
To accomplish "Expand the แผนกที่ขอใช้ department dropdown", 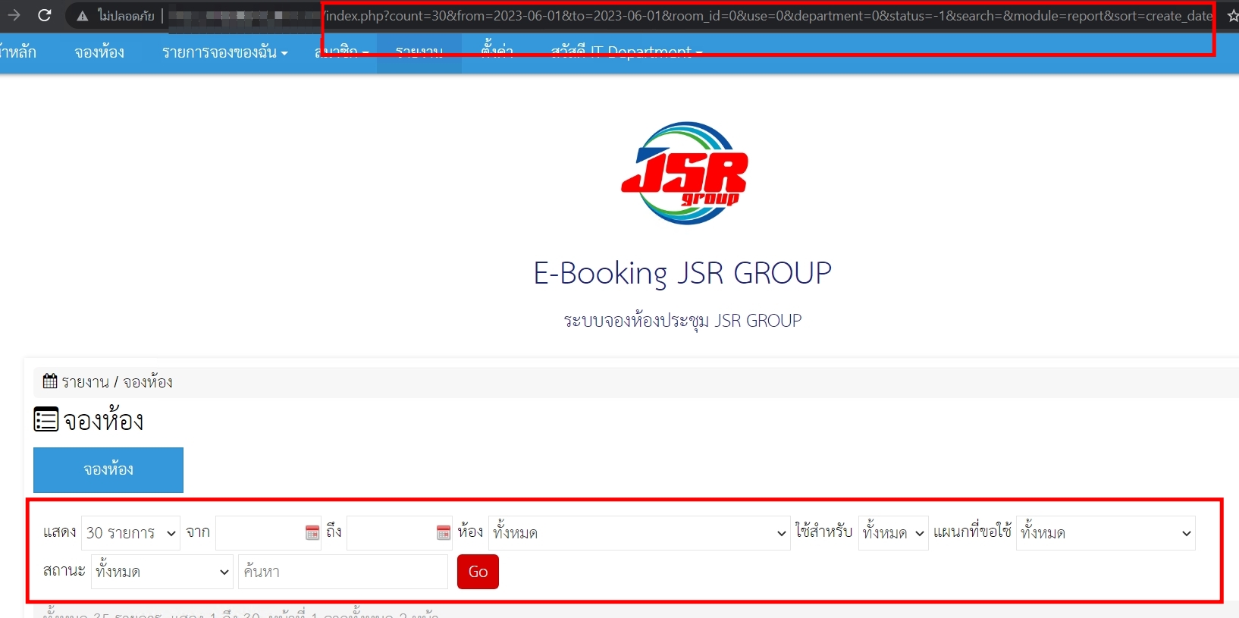I will pyautogui.click(x=1106, y=533).
